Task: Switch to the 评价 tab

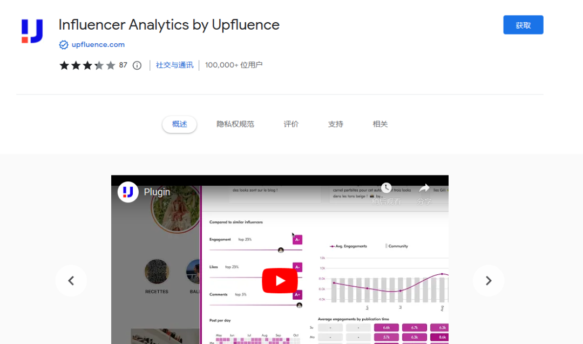Action: coord(291,124)
